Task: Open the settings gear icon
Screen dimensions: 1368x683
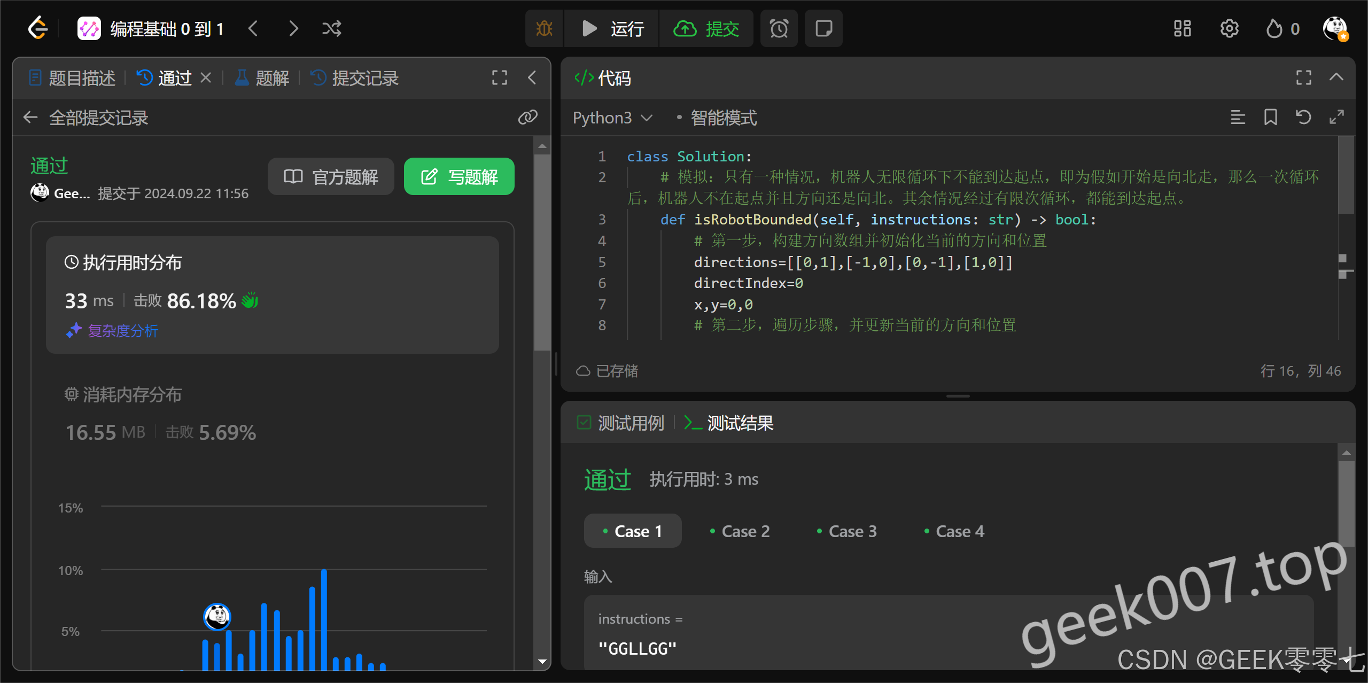Action: pyautogui.click(x=1229, y=28)
